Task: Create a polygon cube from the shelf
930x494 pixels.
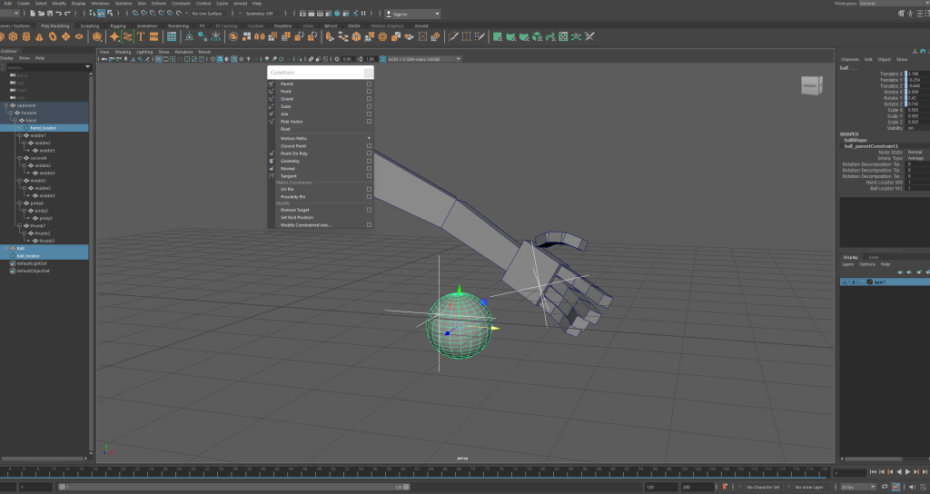Action: 13,36
